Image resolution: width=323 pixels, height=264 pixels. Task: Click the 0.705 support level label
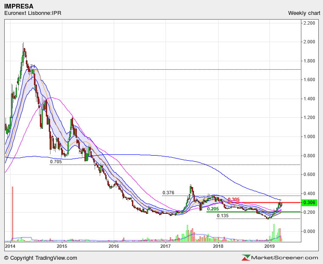click(56, 162)
